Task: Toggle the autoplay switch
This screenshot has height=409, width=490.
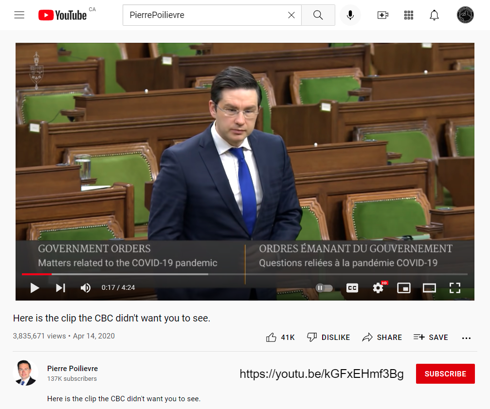Action: (x=324, y=287)
